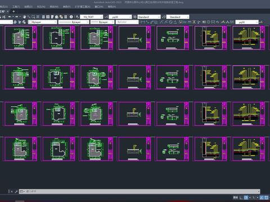This screenshot has height=202, width=270.
Task: Open the last menu bar item
Action: tap(112, 7)
